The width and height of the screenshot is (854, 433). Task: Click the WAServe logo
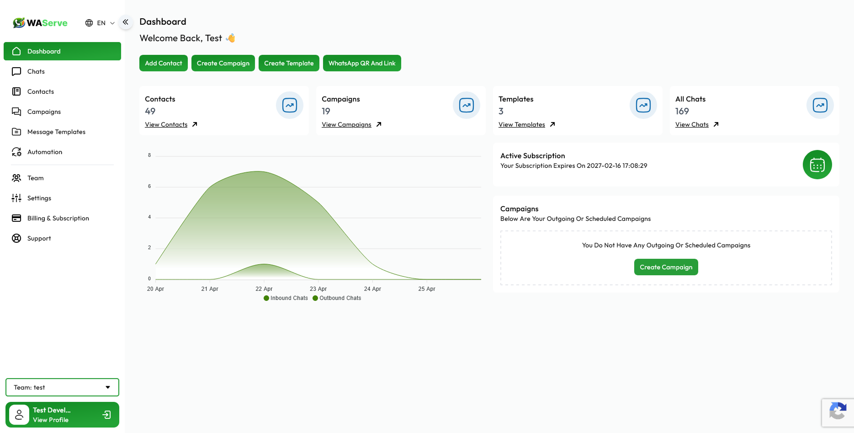pos(40,23)
